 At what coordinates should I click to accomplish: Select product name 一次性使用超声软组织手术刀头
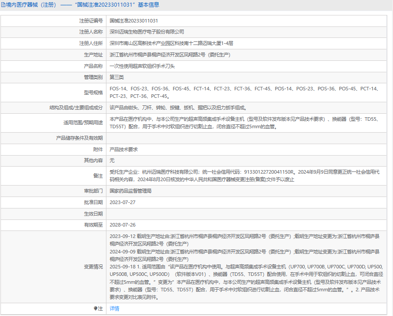pyautogui.click(x=142, y=66)
